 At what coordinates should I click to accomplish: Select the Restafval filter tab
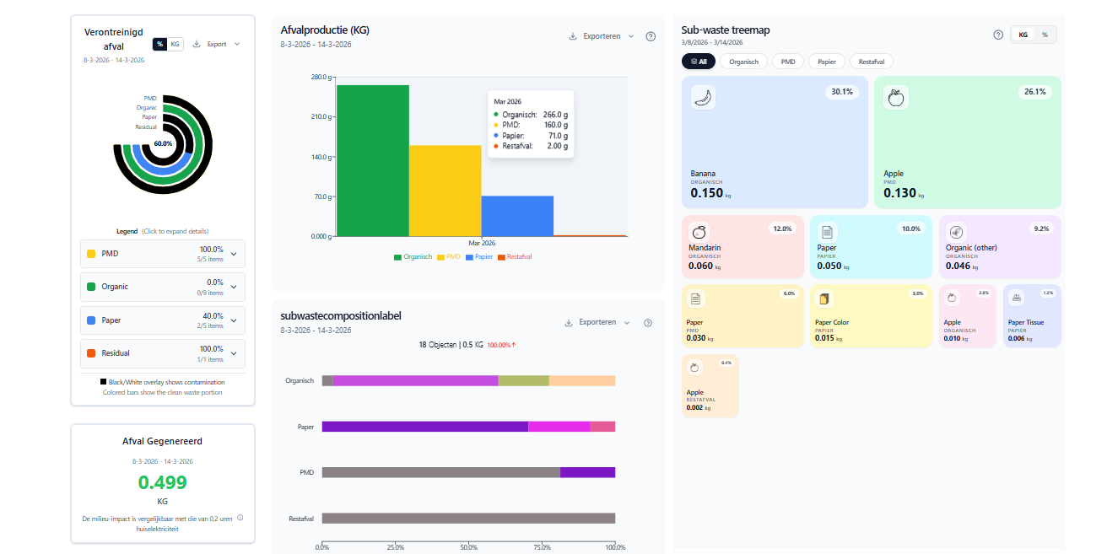pyautogui.click(x=872, y=62)
